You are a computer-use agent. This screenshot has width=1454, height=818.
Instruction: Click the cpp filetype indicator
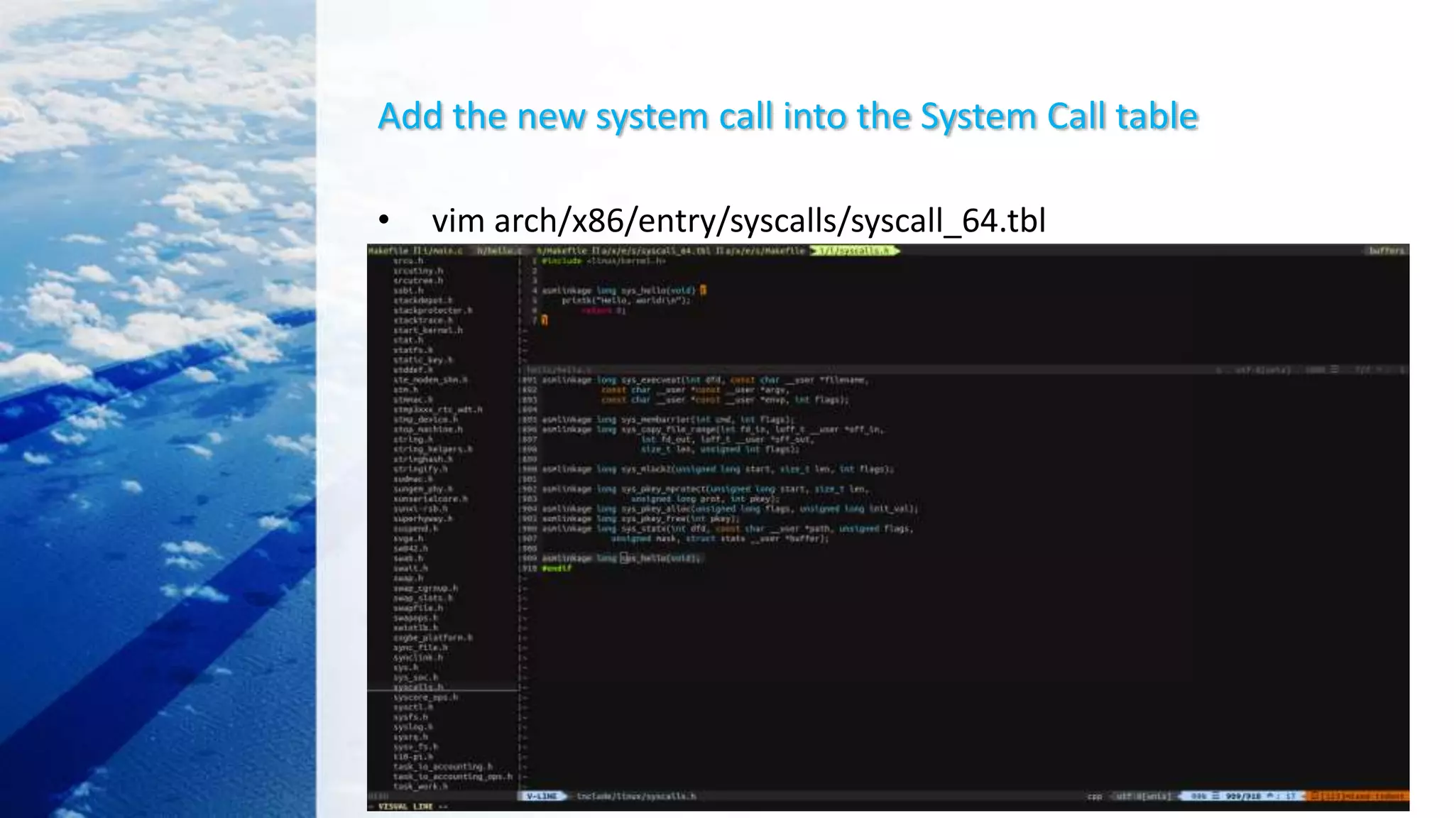1094,796
